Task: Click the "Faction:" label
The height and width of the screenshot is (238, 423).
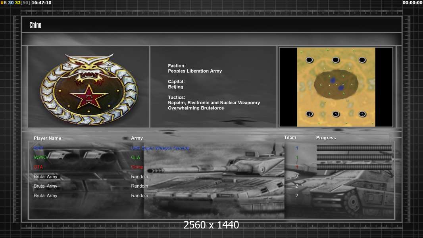Action: [177, 65]
